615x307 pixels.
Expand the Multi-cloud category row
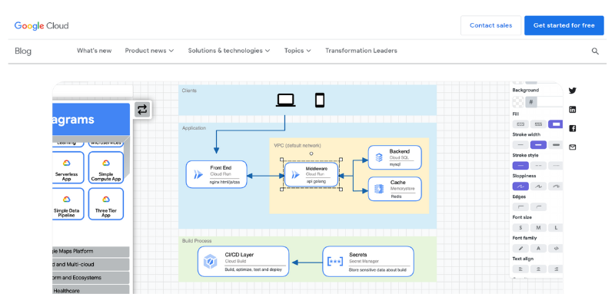(91, 264)
